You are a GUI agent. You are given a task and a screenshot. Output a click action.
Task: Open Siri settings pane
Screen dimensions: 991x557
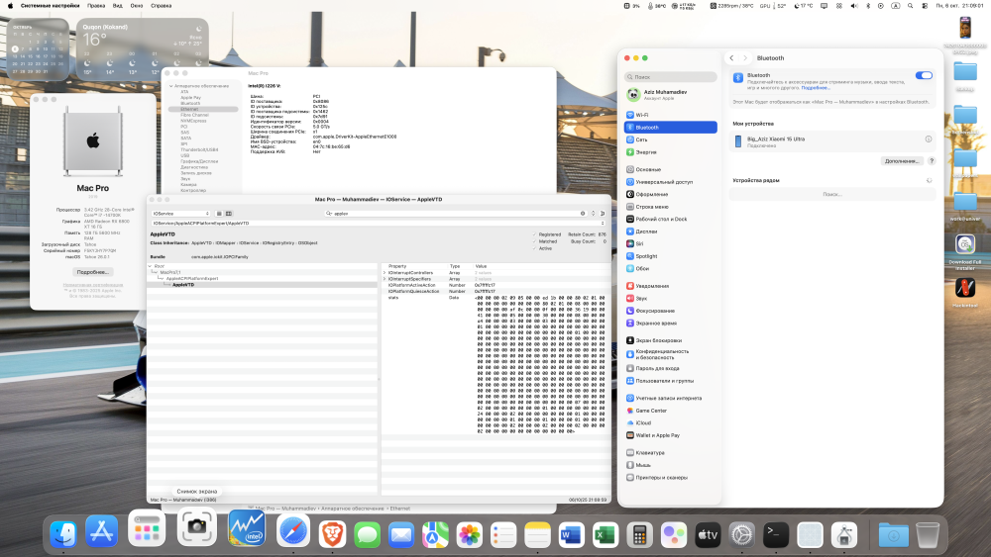pyautogui.click(x=671, y=243)
